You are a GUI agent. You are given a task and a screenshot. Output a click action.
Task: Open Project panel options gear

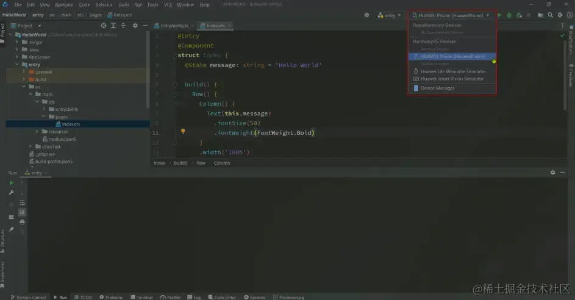[135, 26]
